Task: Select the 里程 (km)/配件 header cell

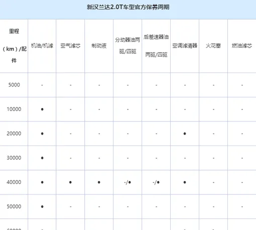Action: coord(14,46)
